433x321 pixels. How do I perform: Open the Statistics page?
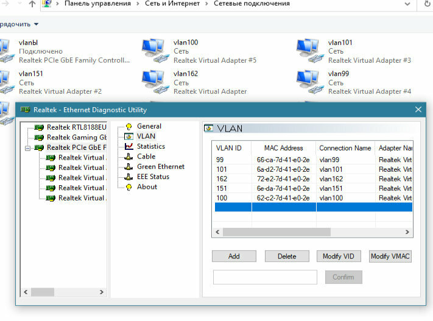[151, 146]
